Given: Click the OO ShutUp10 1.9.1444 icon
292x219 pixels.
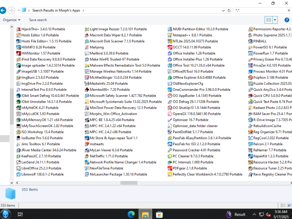Looking at the screenshot, I should pos(170,108).
